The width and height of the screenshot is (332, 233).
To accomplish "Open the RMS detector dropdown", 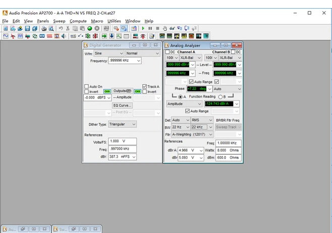I will point(202,120).
